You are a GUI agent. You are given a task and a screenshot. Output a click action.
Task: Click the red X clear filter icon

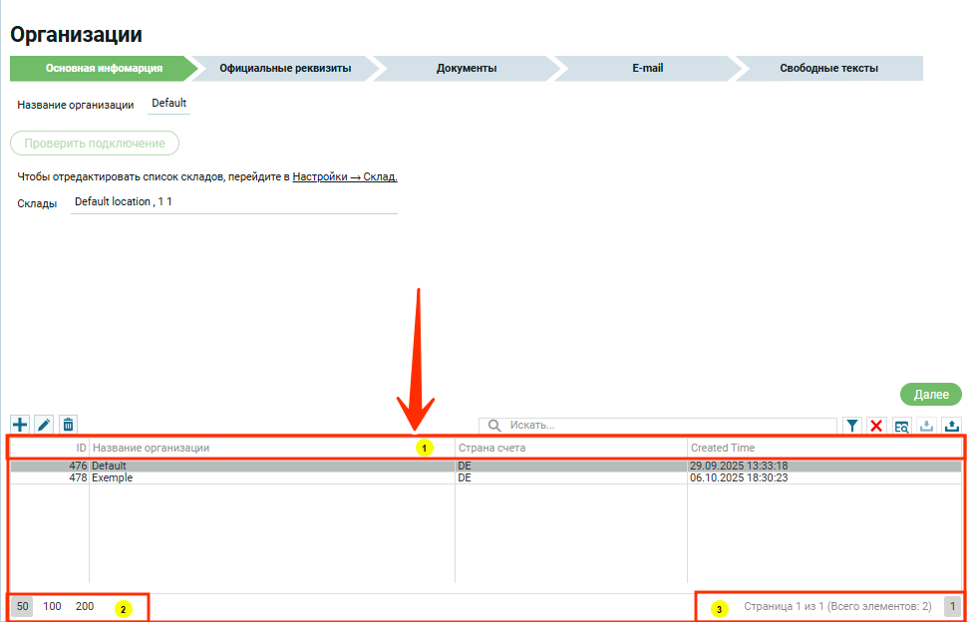[x=876, y=426]
